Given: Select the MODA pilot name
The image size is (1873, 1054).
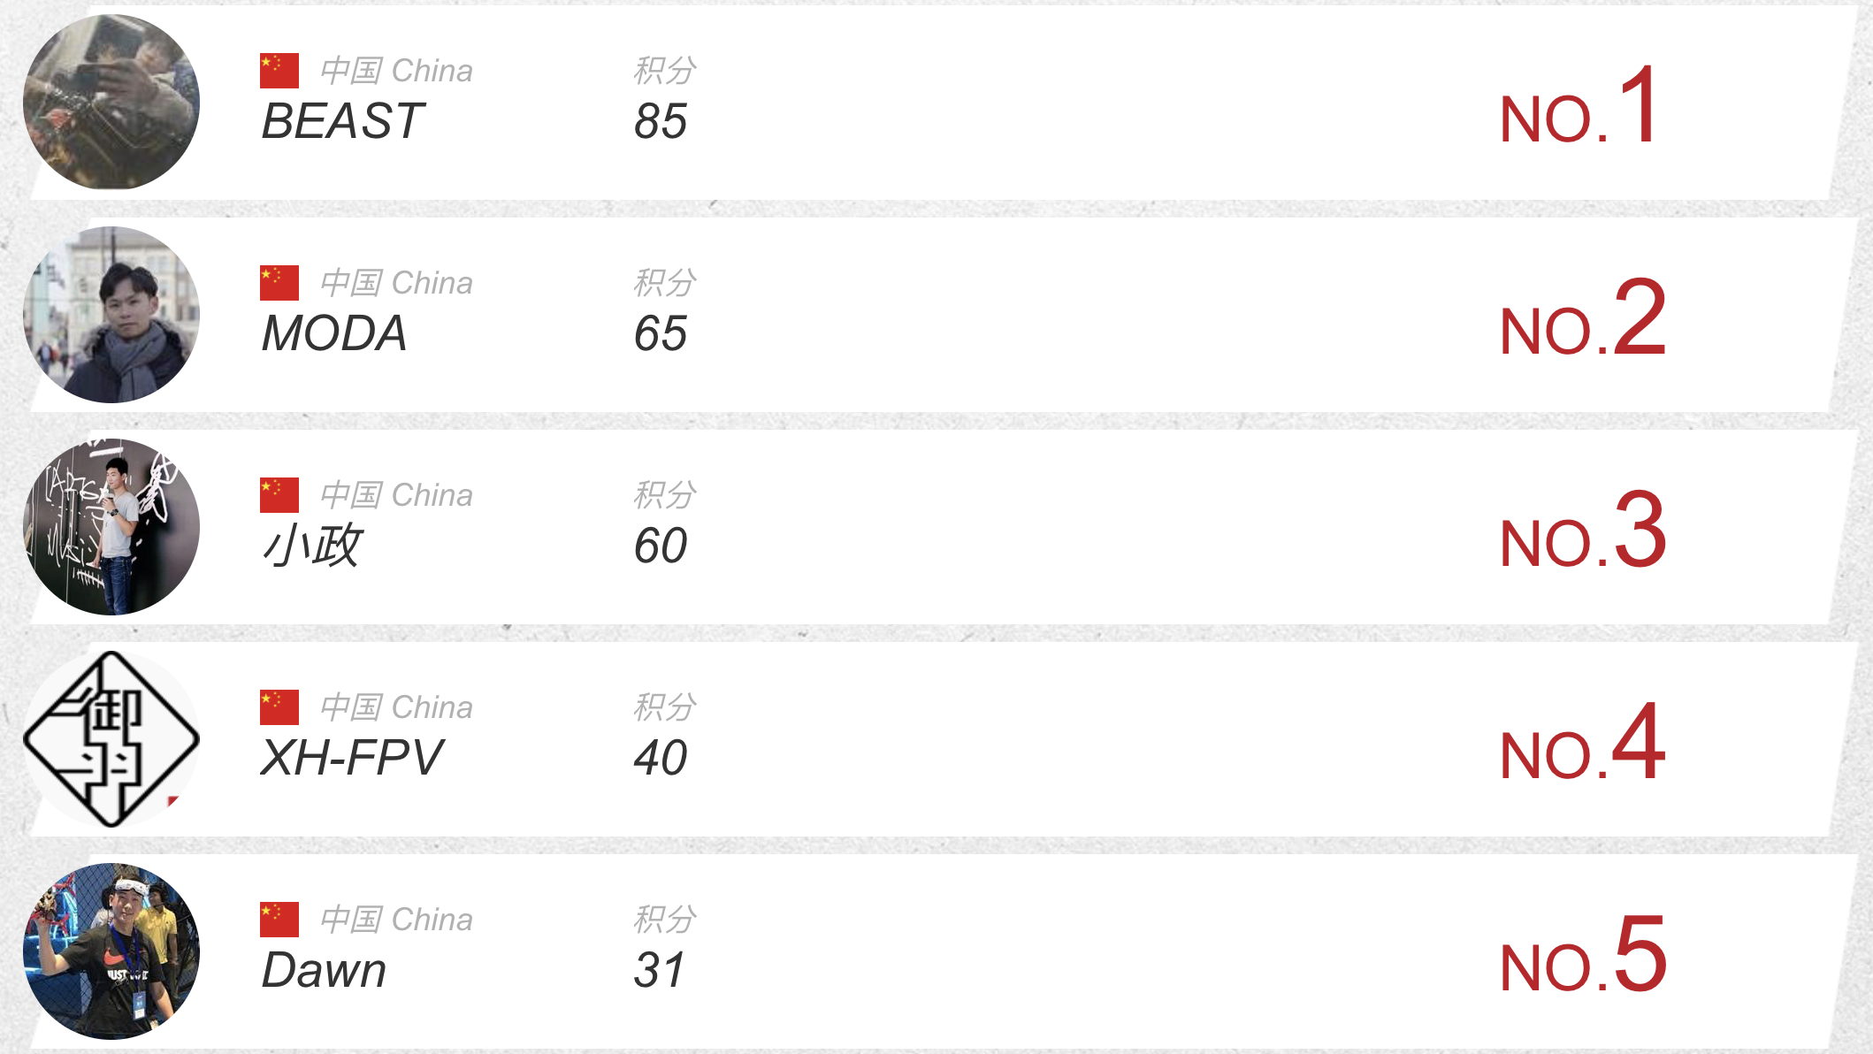Looking at the screenshot, I should pos(334,333).
